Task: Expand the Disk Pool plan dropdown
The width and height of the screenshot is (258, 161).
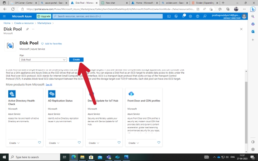Action: (43, 60)
